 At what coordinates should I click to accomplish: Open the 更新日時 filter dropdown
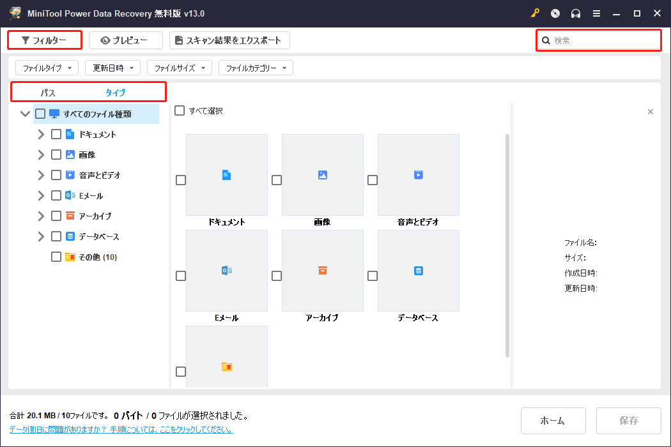113,68
